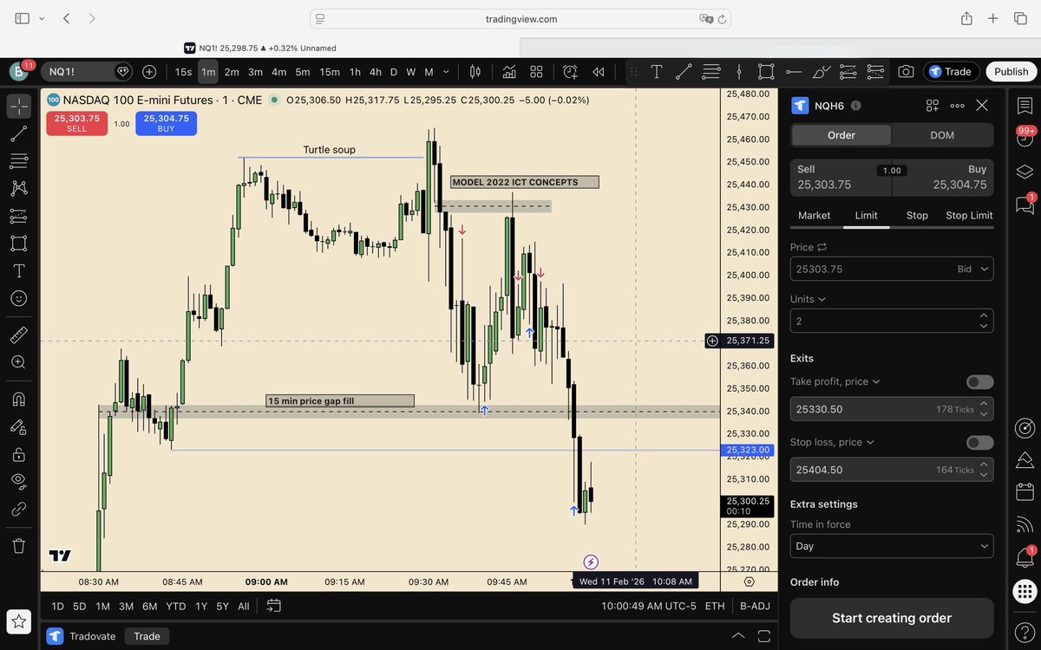Open the chart patterns tool group
The height and width of the screenshot is (650, 1041).
point(19,188)
